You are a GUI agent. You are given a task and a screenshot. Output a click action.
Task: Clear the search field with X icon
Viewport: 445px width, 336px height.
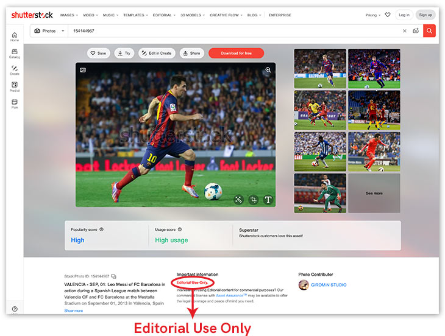click(404, 31)
